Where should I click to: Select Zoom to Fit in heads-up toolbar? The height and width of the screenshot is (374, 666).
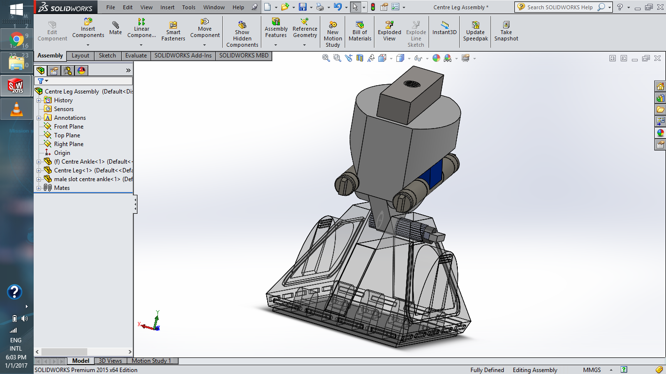click(x=326, y=58)
